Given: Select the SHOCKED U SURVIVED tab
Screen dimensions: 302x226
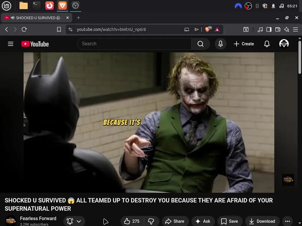Looking at the screenshot, I should pyautogui.click(x=36, y=18).
